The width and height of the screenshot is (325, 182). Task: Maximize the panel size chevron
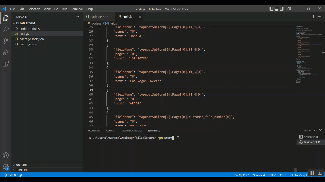click(x=315, y=130)
